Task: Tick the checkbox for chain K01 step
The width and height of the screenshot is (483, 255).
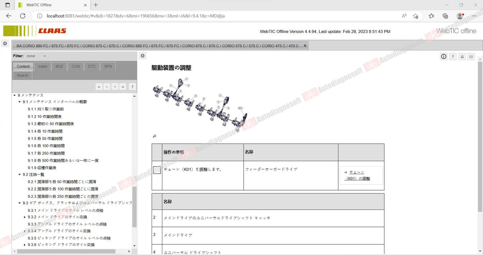Action: [157, 170]
